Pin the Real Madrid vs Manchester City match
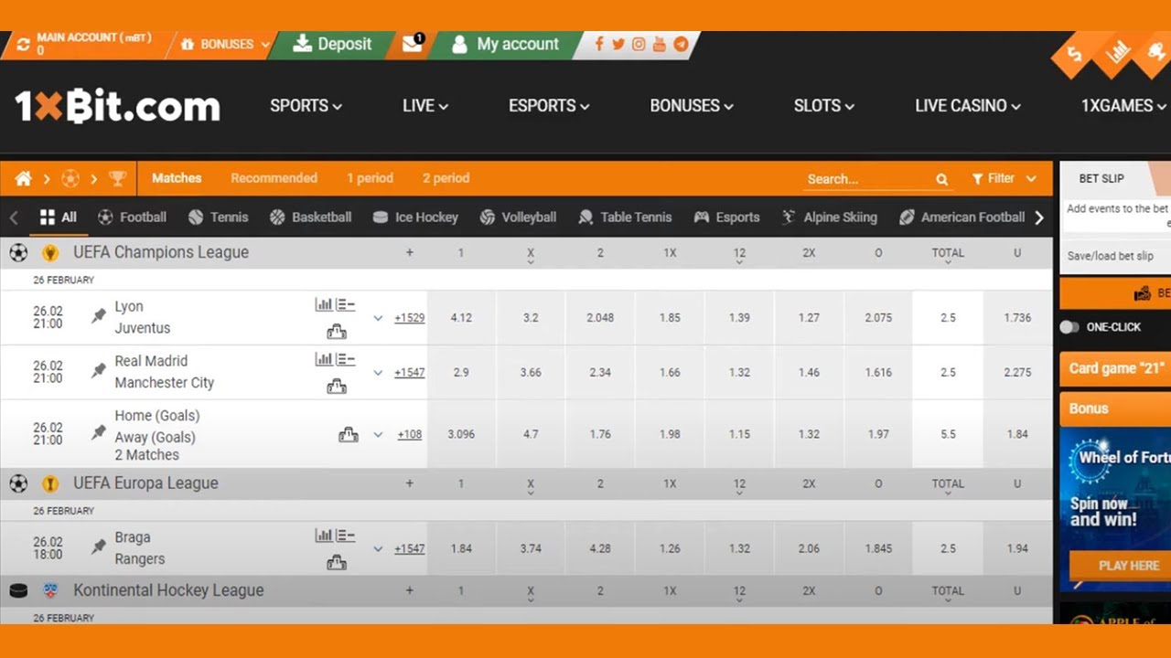1171x658 pixels. click(99, 371)
